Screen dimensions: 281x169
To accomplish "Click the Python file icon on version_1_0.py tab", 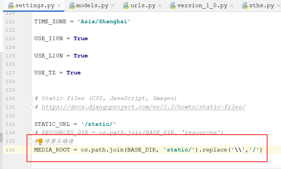I will click(x=173, y=6).
